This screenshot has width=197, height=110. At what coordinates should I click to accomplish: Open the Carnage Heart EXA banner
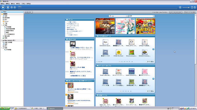click(x=105, y=26)
